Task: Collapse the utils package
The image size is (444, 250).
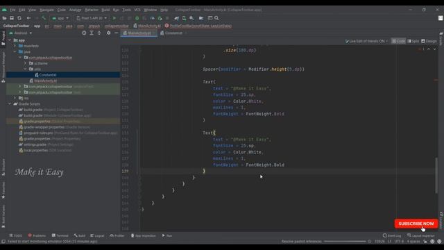Action: click(26, 69)
